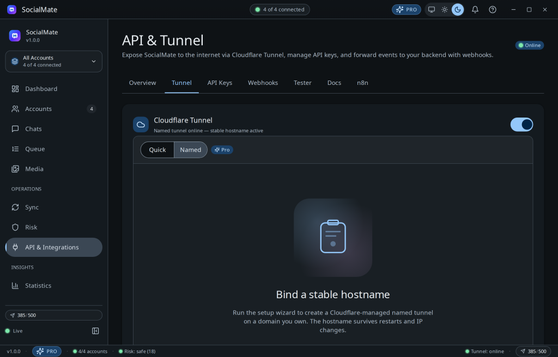558x357 pixels.
Task: Select system theme monitor icon
Action: (432, 10)
